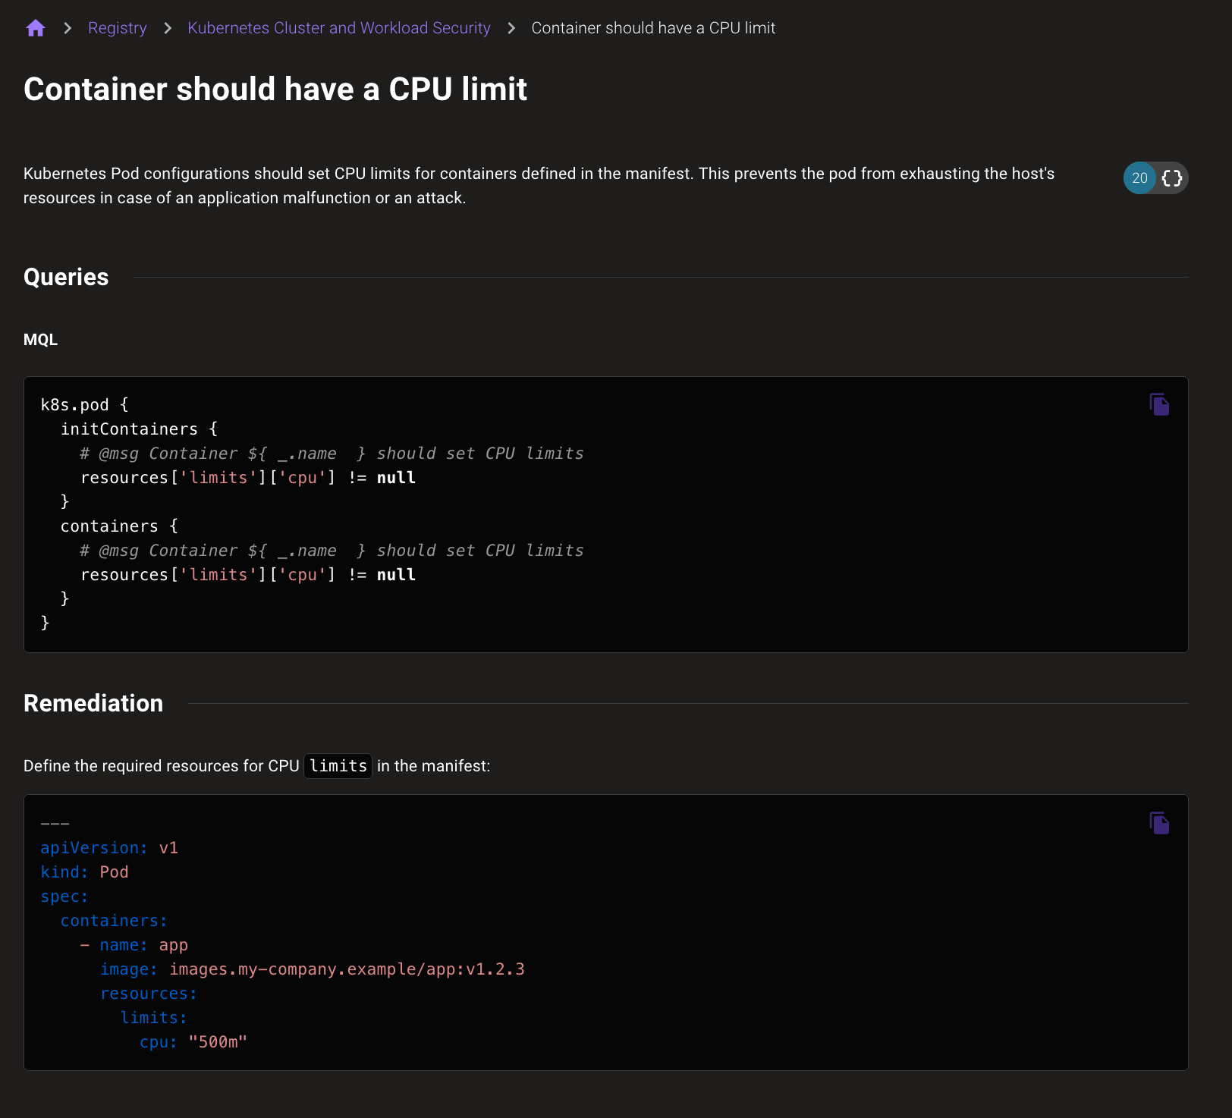Viewport: 1232px width, 1118px height.
Task: Click the home icon in the breadcrumb
Action: coord(36,27)
